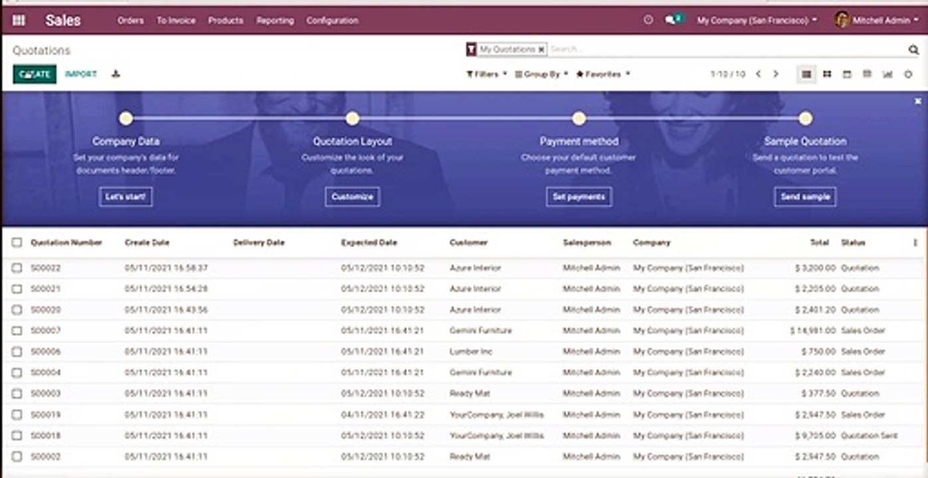Click the search magnifier icon
Screen dimensions: 928x478
913,50
